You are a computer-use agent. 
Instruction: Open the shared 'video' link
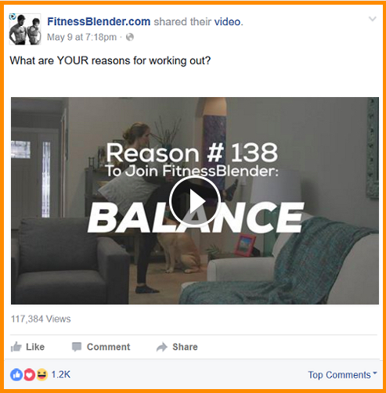[227, 22]
